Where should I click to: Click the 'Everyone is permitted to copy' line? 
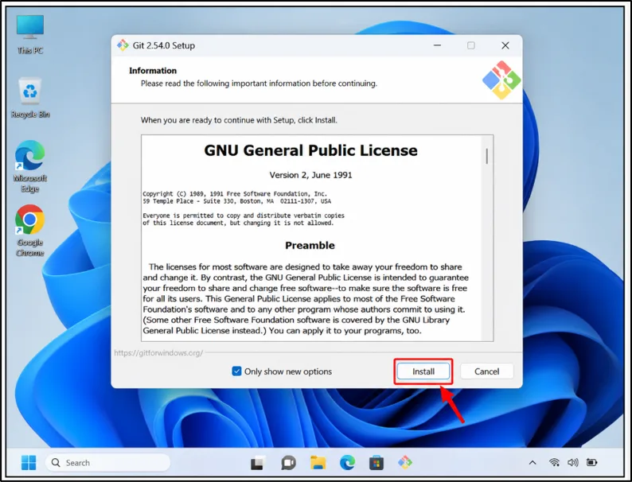(244, 216)
